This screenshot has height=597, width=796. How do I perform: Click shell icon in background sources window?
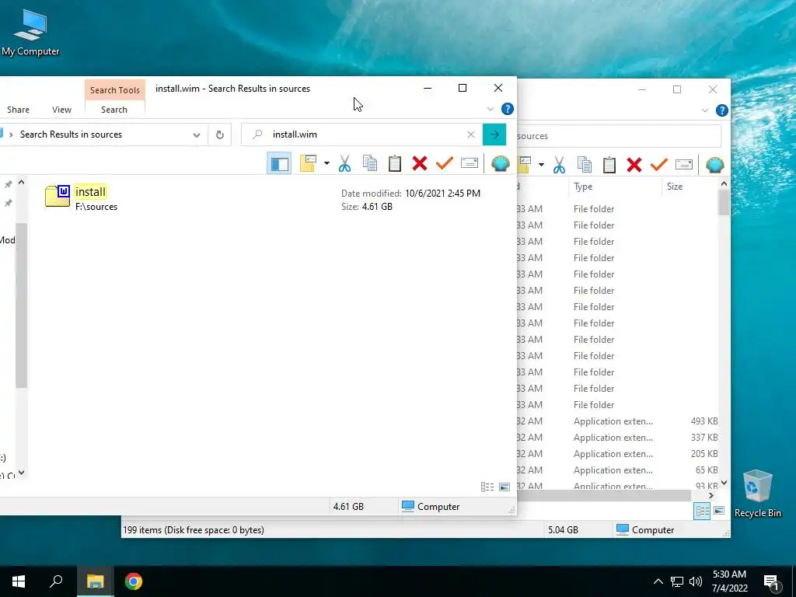(x=715, y=165)
